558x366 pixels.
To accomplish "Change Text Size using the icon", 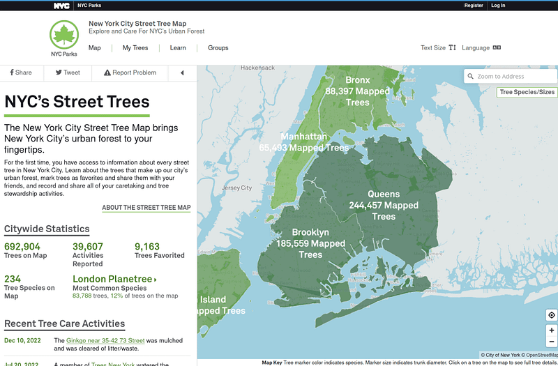I will coord(452,47).
